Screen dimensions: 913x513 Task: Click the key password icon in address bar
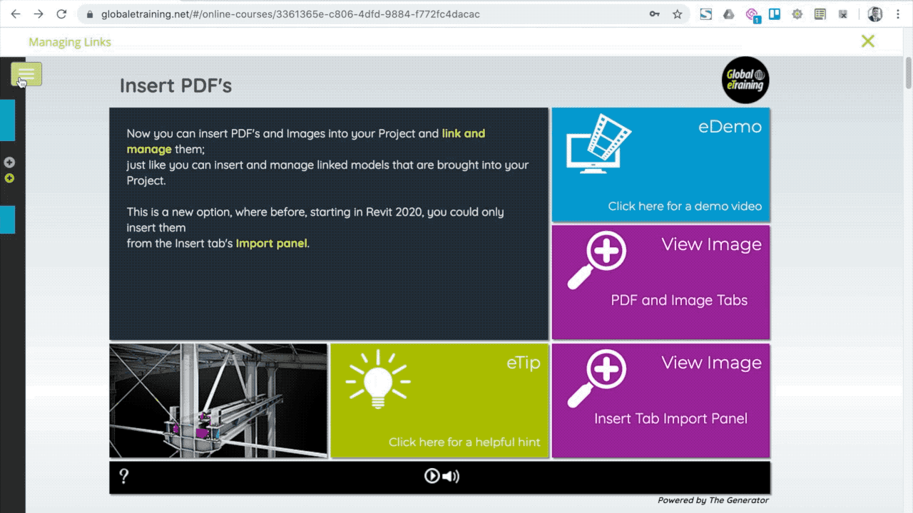coord(654,14)
